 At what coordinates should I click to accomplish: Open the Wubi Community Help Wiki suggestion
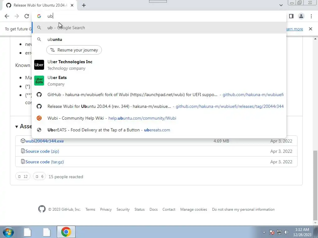(x=159, y=118)
